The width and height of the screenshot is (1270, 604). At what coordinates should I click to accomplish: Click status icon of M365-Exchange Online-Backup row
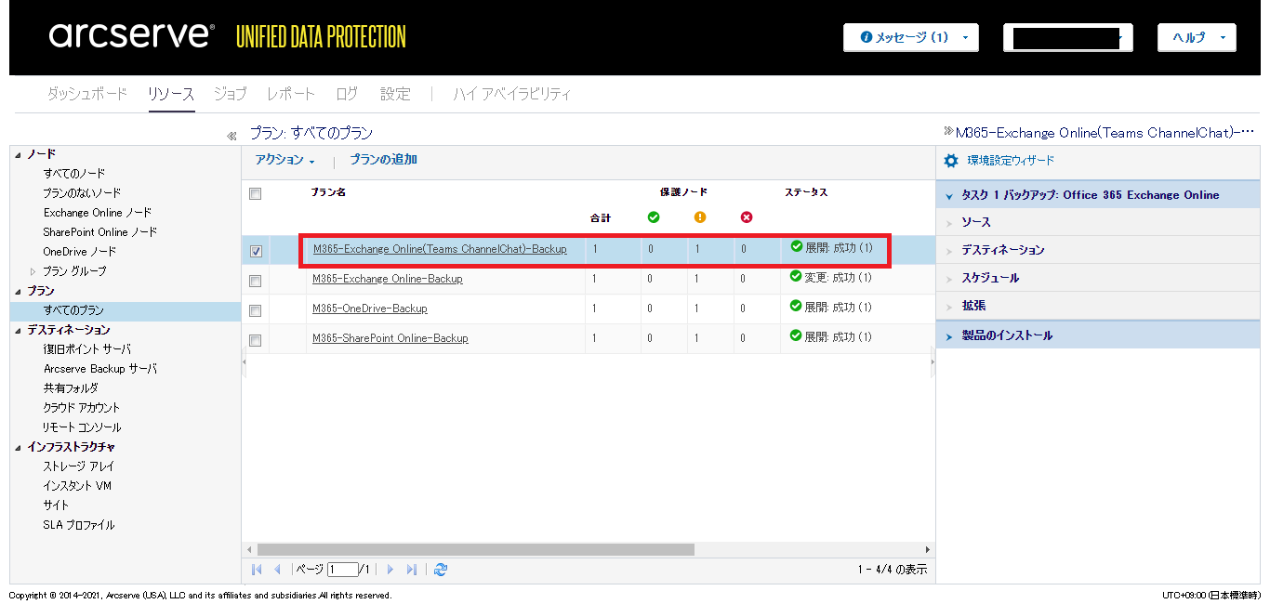(796, 276)
